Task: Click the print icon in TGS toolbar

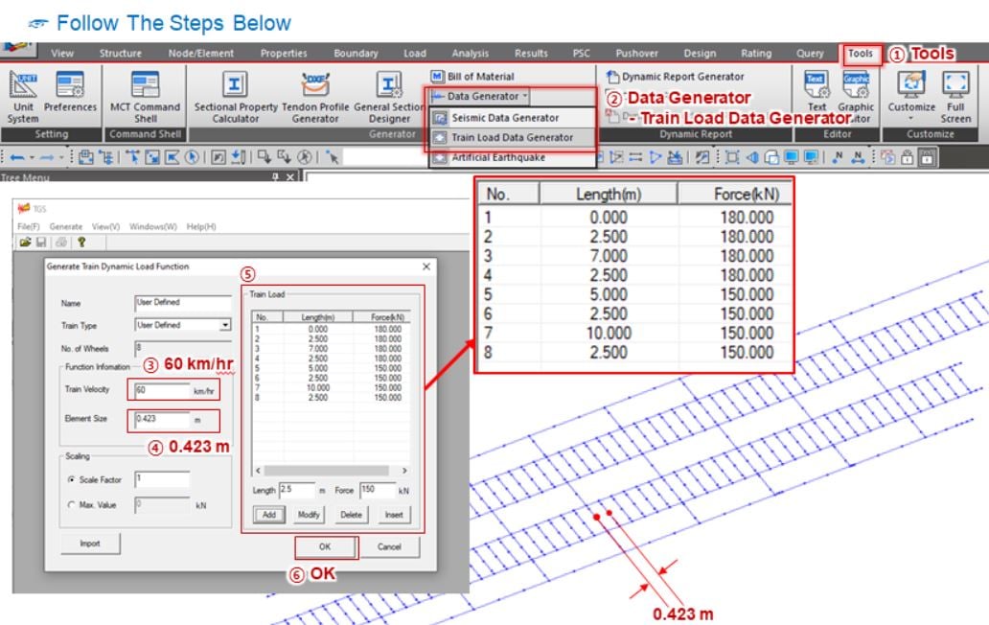Action: click(61, 243)
